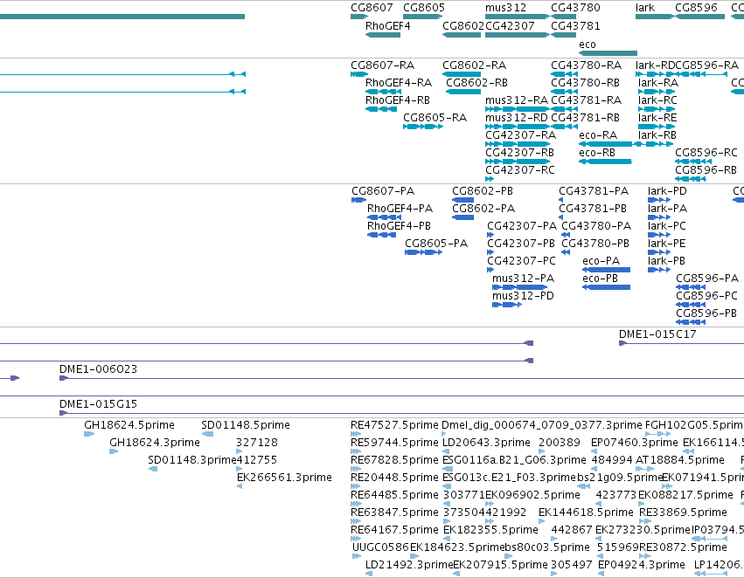Click the CG8596-RB transcript label
This screenshot has height=578, width=744.
(706, 170)
